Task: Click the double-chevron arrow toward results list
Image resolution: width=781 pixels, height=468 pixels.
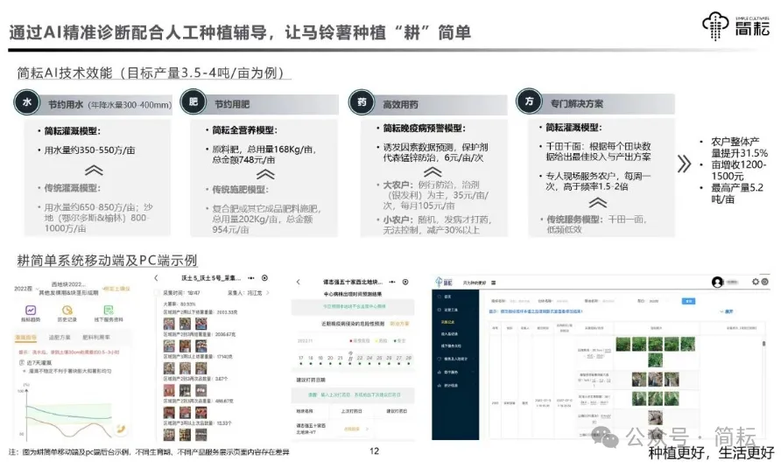Action: (x=685, y=164)
